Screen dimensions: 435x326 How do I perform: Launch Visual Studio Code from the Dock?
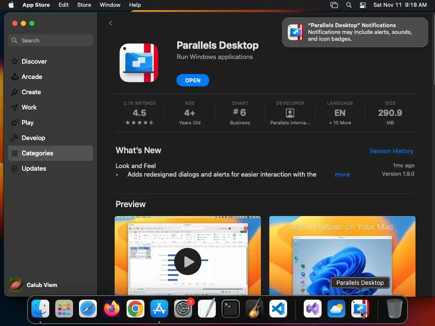278,309
